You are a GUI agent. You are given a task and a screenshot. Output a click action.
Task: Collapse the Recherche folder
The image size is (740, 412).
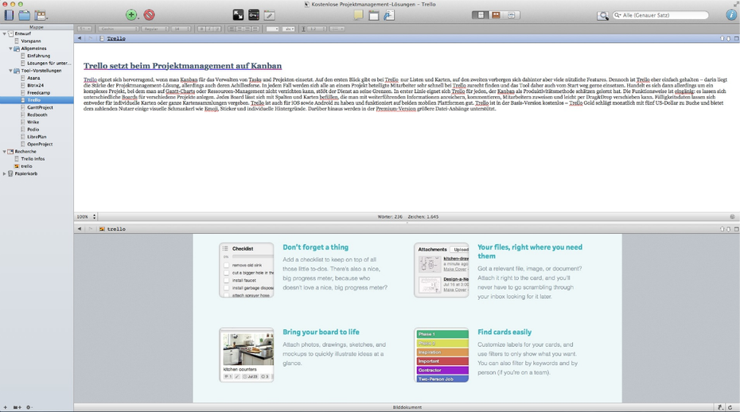tap(4, 152)
